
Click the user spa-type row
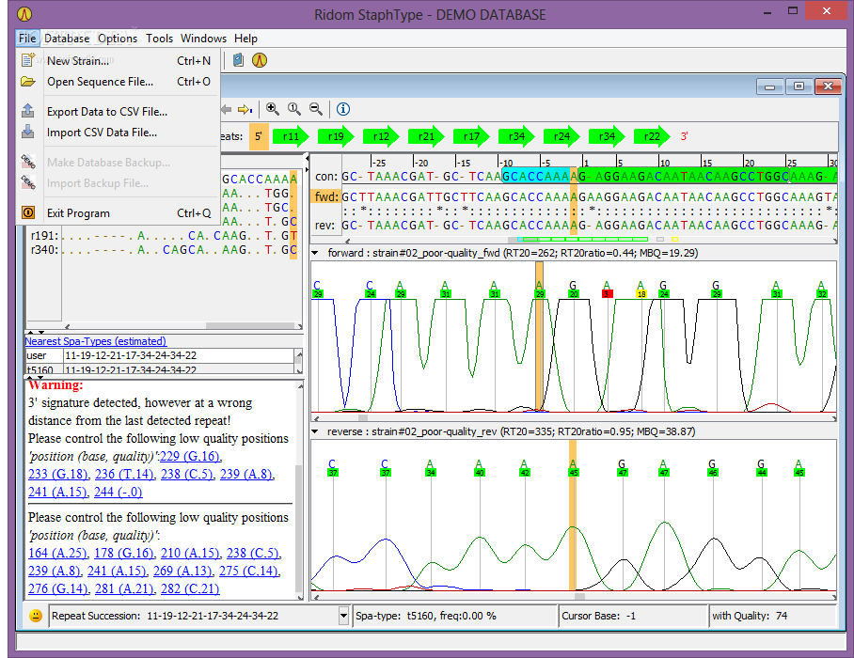pyautogui.click(x=160, y=355)
